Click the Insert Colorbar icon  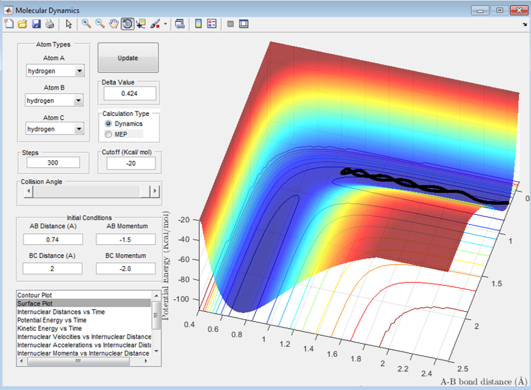(198, 24)
